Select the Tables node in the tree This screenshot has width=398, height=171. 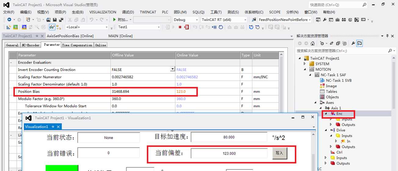[331, 91]
